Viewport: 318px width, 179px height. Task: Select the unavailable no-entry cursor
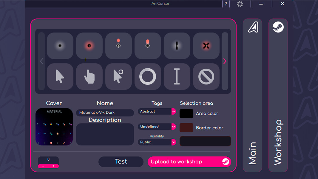206,77
